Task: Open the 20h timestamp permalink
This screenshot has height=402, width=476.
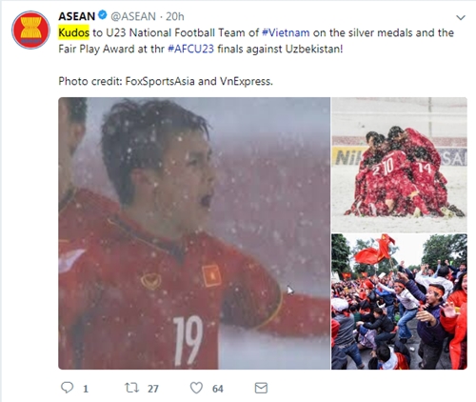Action: point(175,16)
